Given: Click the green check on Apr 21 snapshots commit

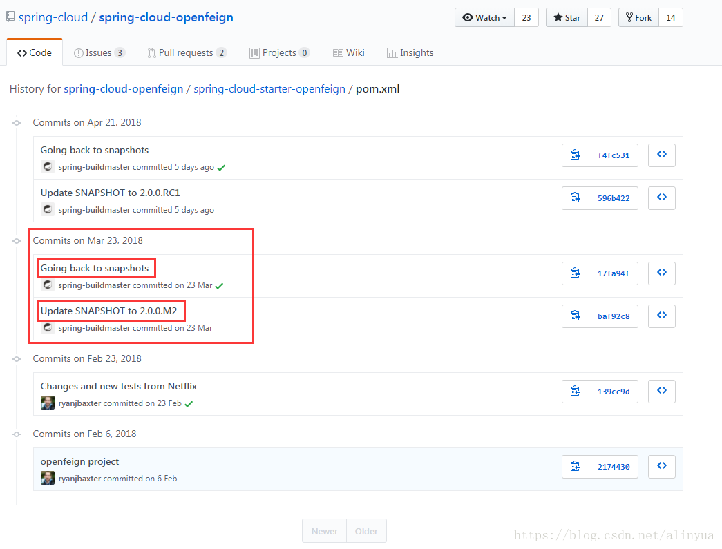Looking at the screenshot, I should [x=221, y=168].
